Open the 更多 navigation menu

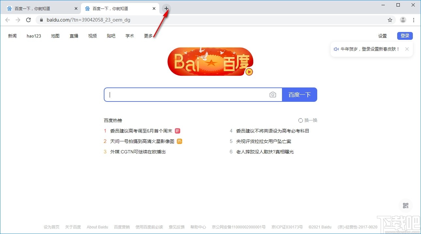tap(148, 36)
